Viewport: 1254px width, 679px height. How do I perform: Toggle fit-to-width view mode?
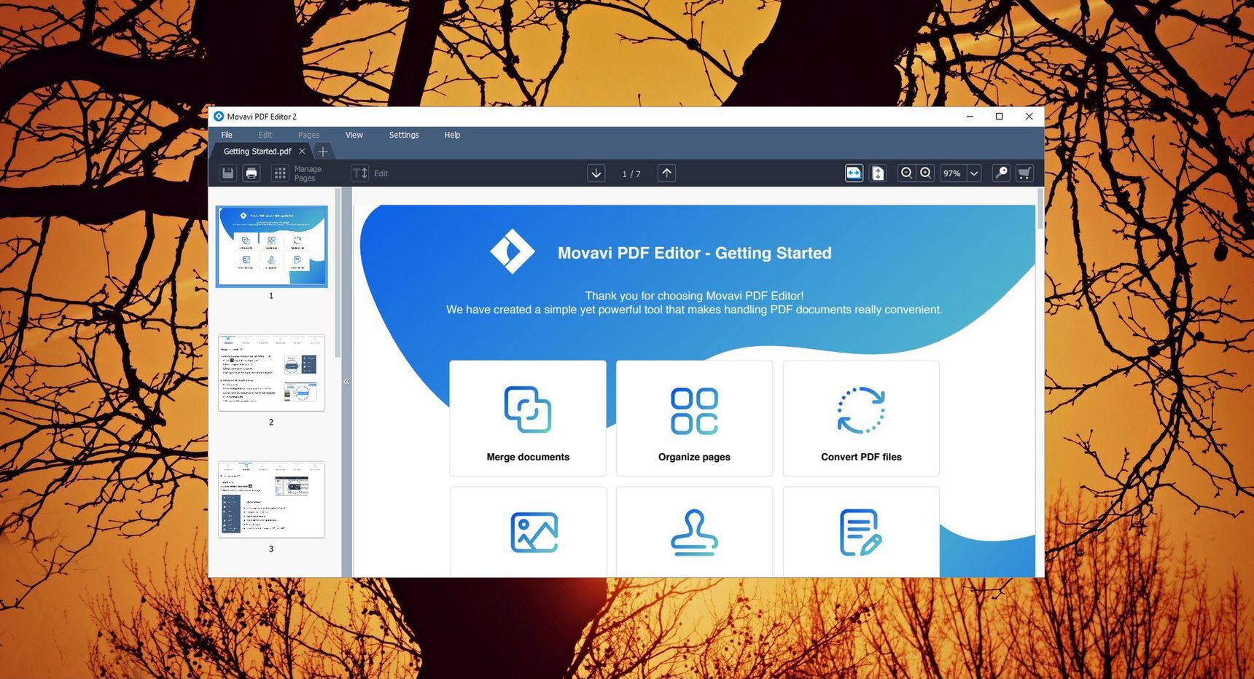tap(854, 173)
